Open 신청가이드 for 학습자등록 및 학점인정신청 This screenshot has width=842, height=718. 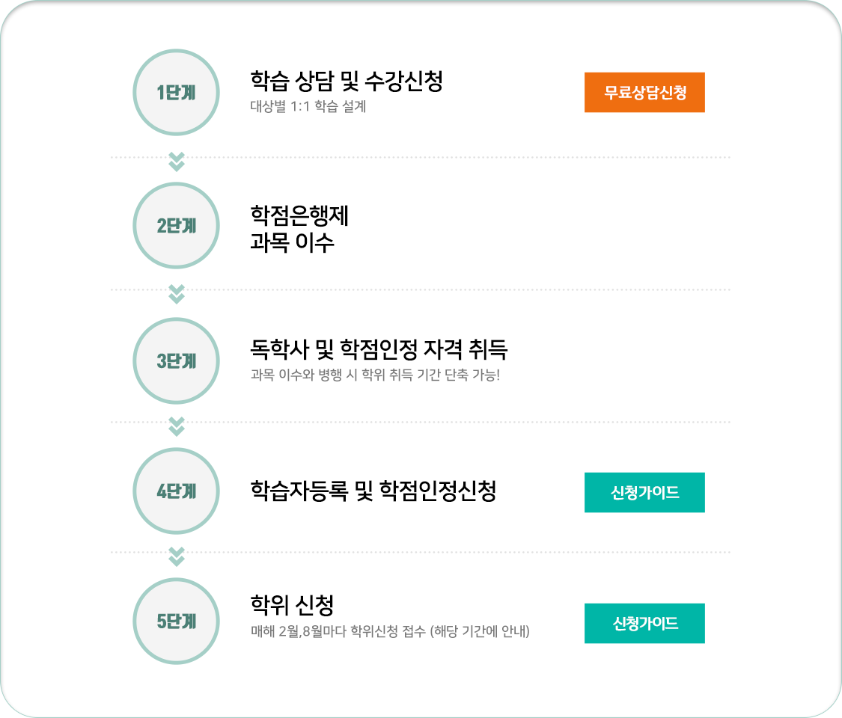[x=644, y=492]
